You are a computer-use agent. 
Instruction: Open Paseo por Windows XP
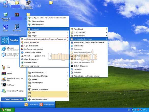89,63
